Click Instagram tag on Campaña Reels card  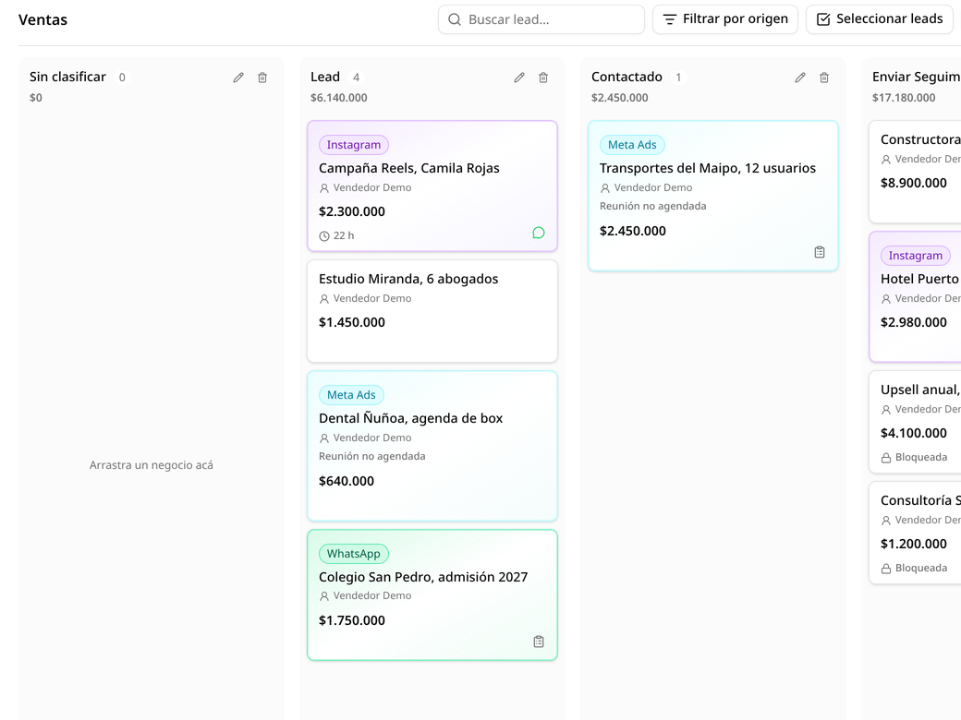tap(354, 145)
